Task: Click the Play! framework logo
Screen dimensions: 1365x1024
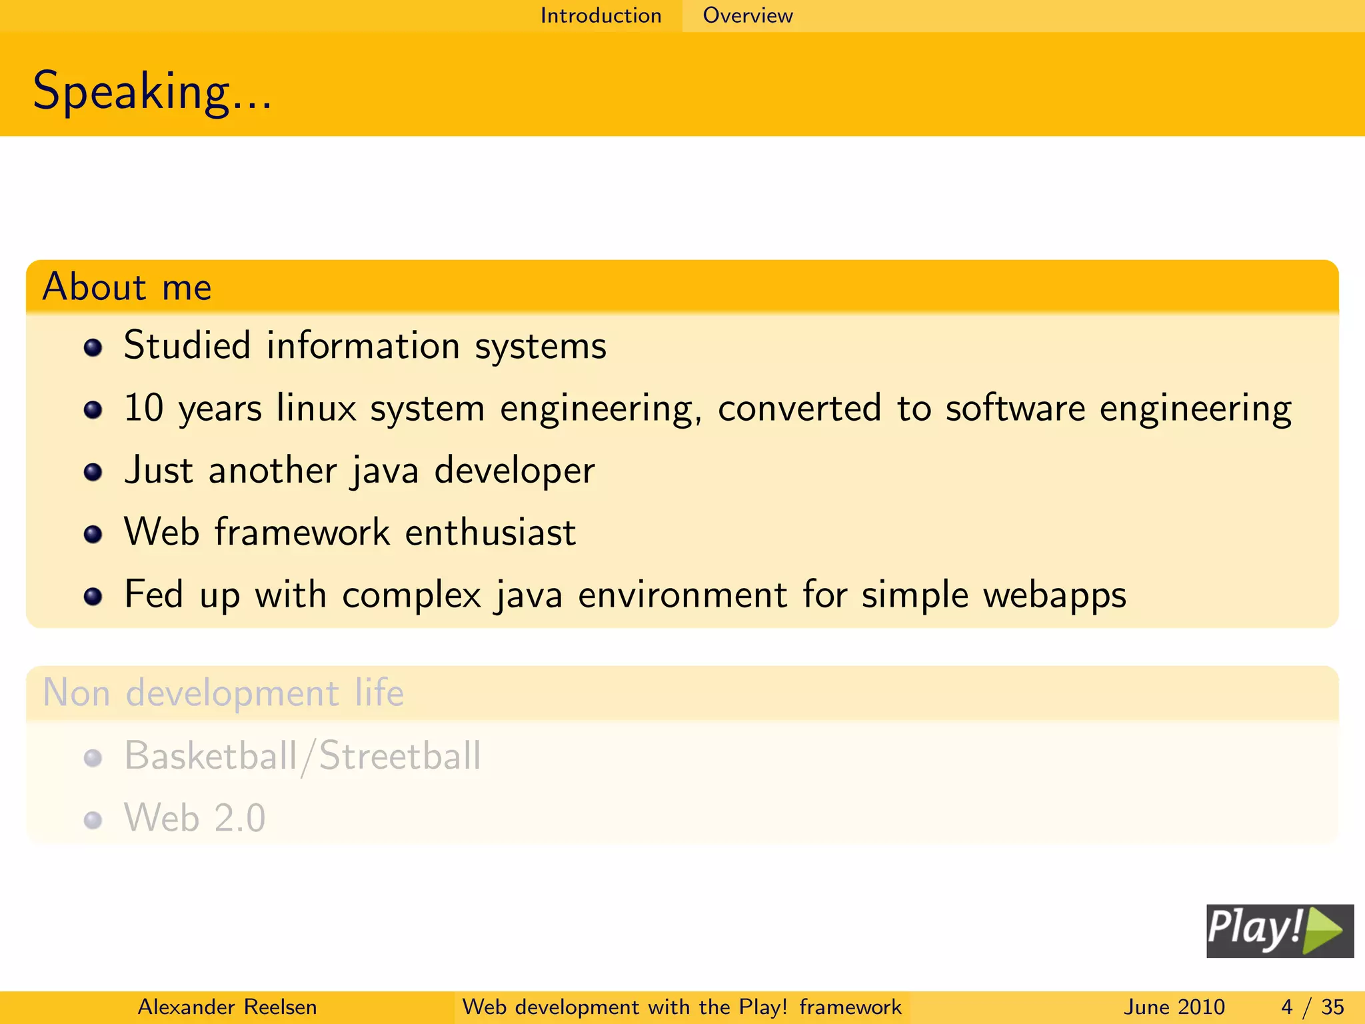Action: click(x=1279, y=931)
